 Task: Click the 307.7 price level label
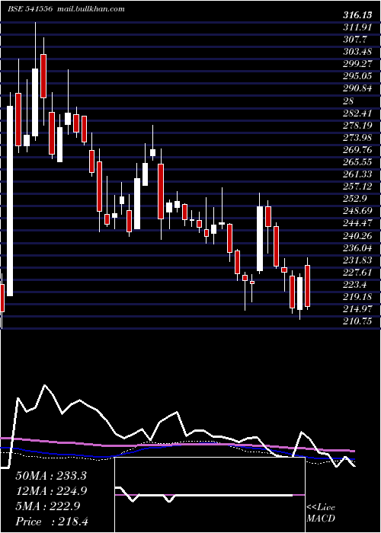(x=355, y=40)
